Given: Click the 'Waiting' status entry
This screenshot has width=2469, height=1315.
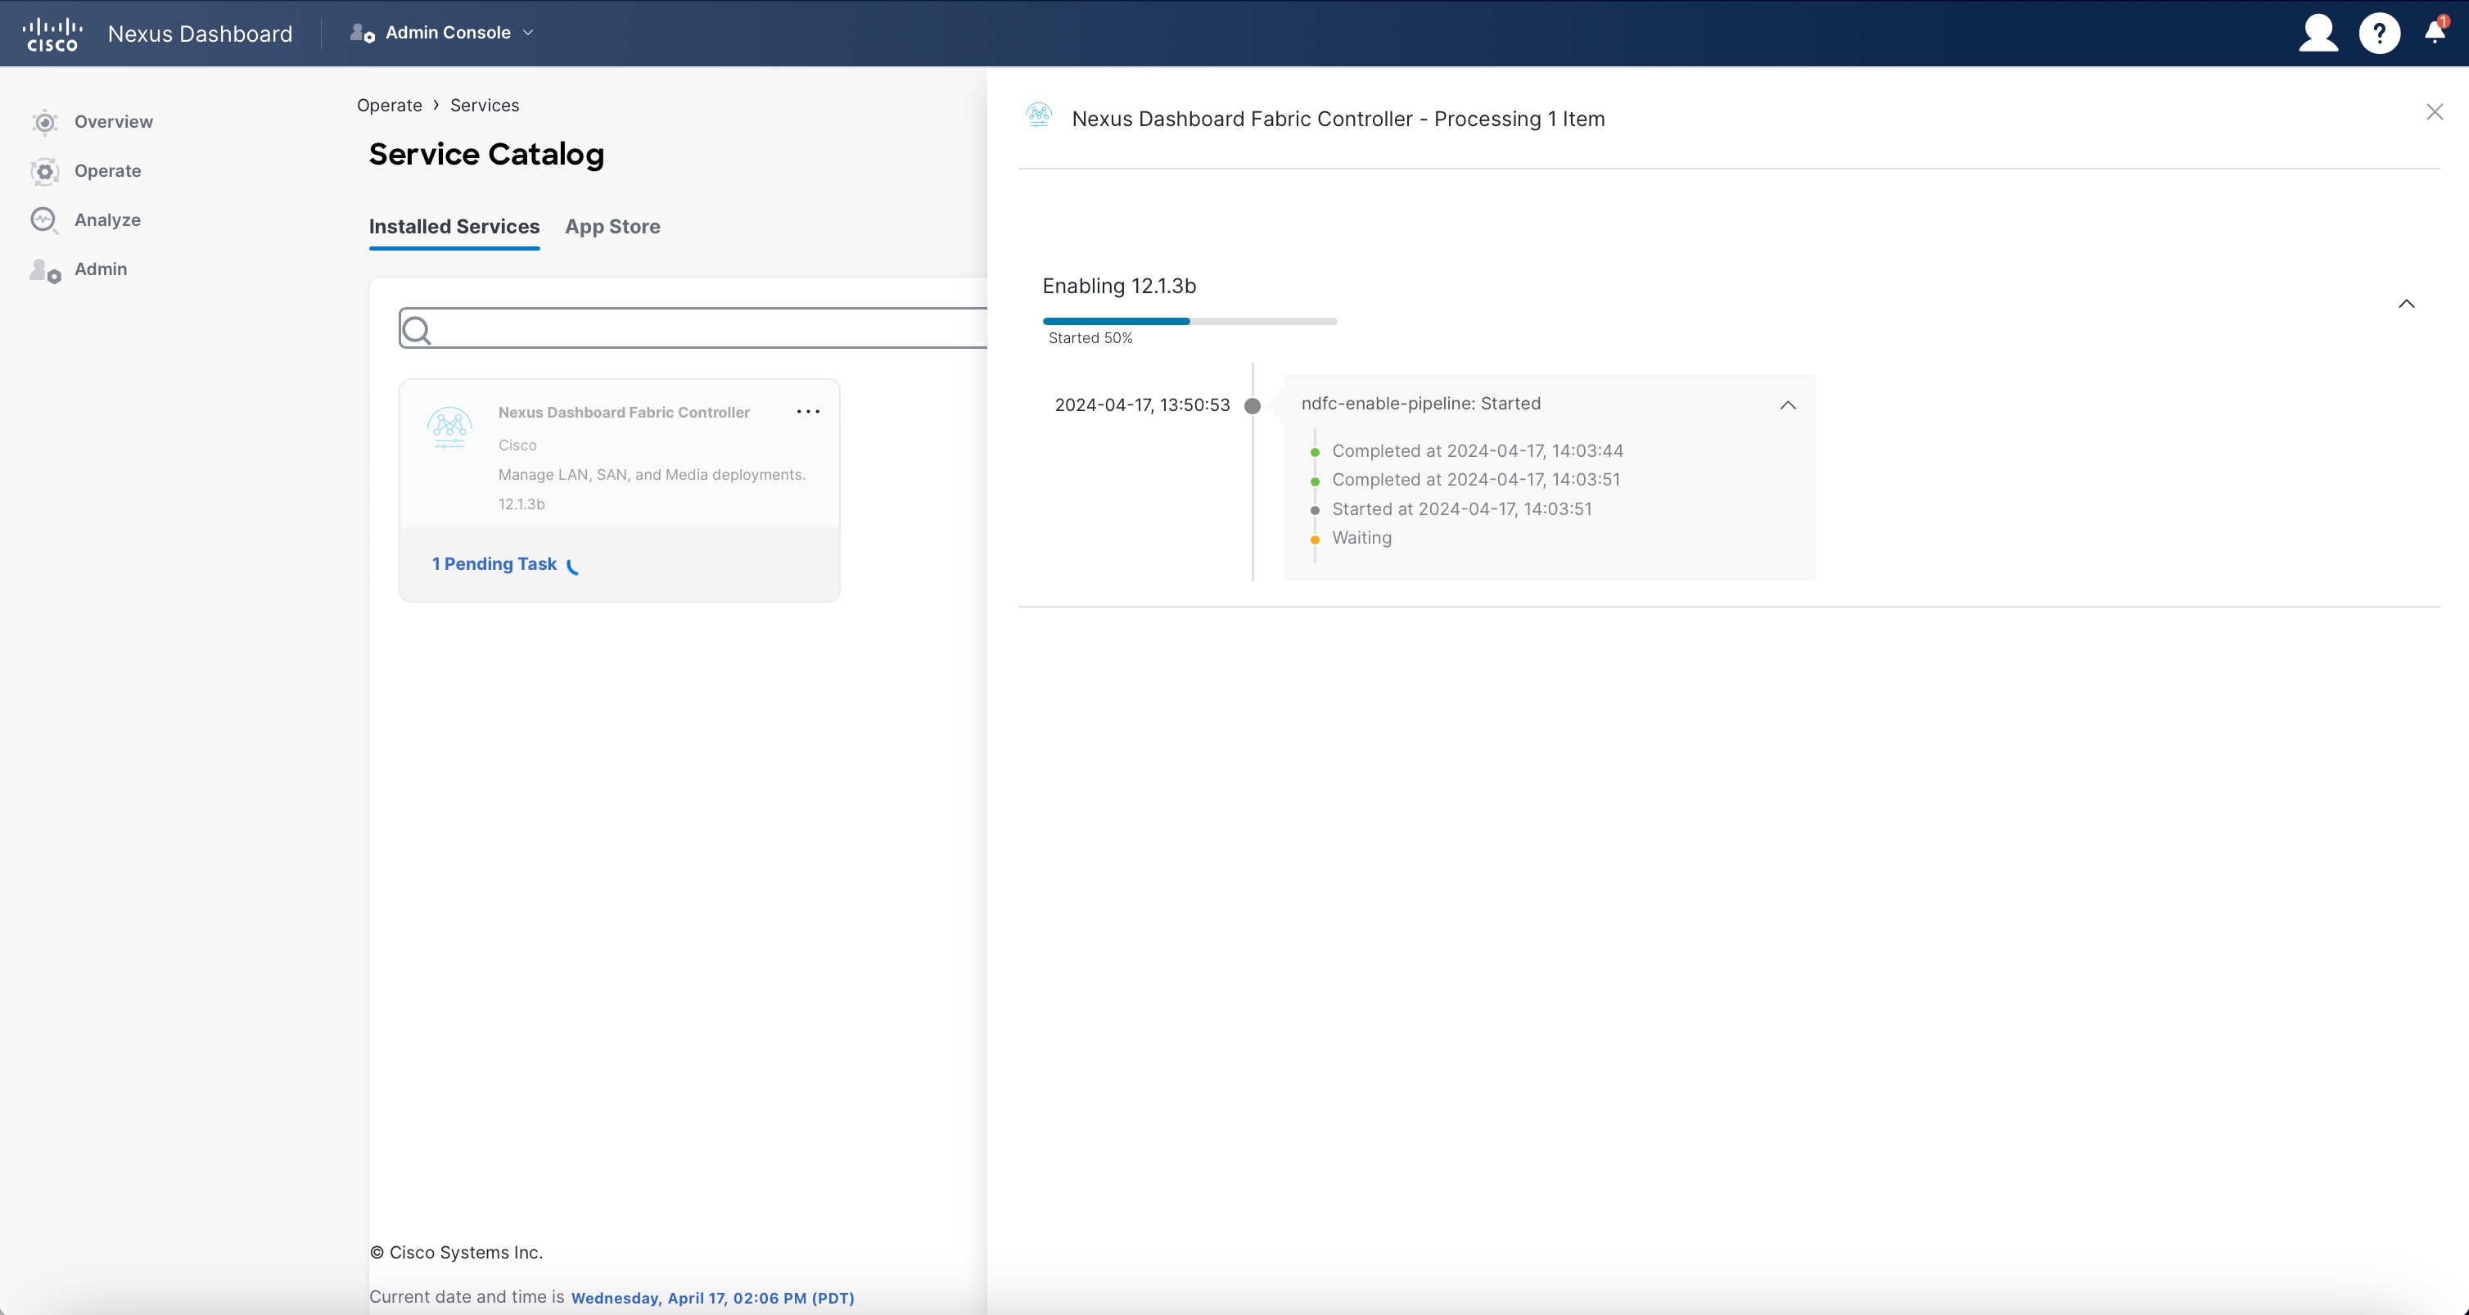Looking at the screenshot, I should click(1362, 539).
